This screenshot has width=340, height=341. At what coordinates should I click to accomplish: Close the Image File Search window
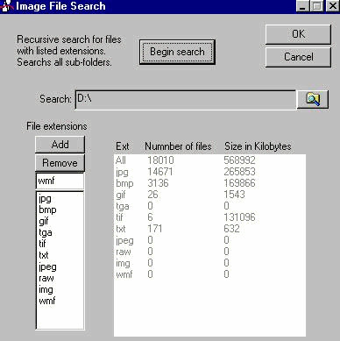[332, 6]
